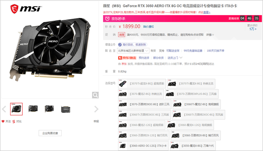Expand the 送货上门 delivery options chevron
263x151 pixels.
(181, 58)
